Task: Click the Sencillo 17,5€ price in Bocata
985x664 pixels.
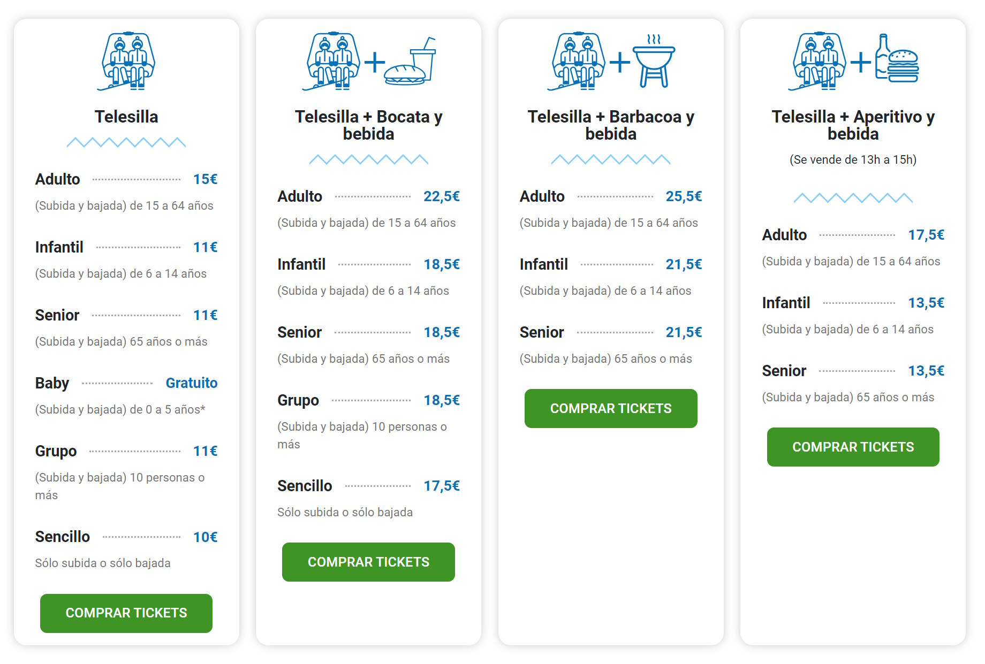Action: click(x=442, y=486)
